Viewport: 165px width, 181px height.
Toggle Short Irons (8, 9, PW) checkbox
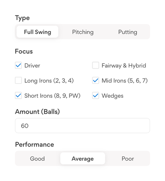[x=18, y=95]
